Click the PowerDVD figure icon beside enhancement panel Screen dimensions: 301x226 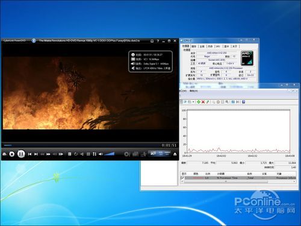tap(143, 154)
